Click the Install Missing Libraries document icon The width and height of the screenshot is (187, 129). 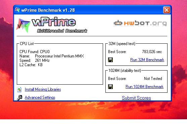pyautogui.click(x=19, y=89)
